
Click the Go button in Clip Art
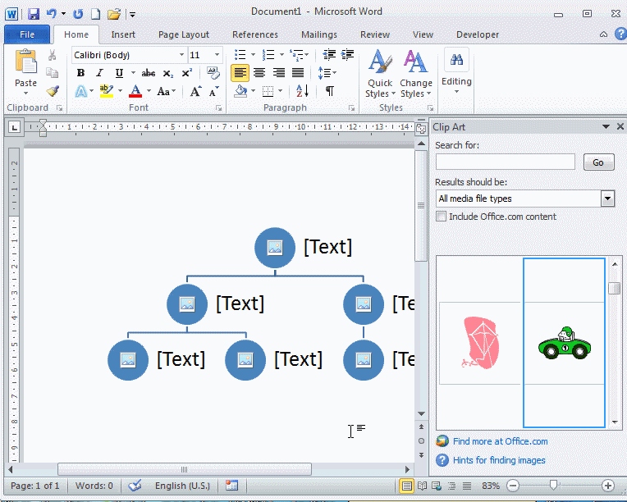point(598,162)
